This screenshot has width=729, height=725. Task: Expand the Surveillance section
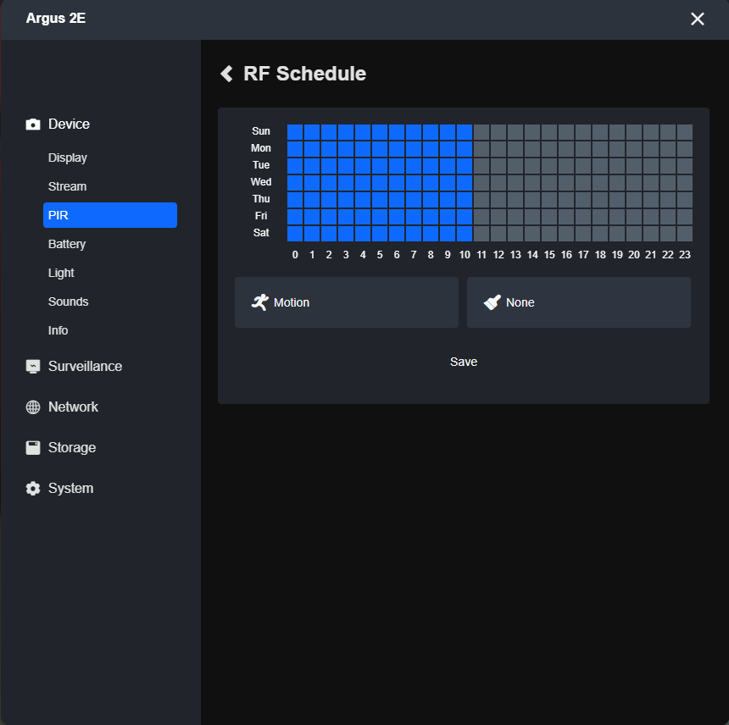(85, 367)
